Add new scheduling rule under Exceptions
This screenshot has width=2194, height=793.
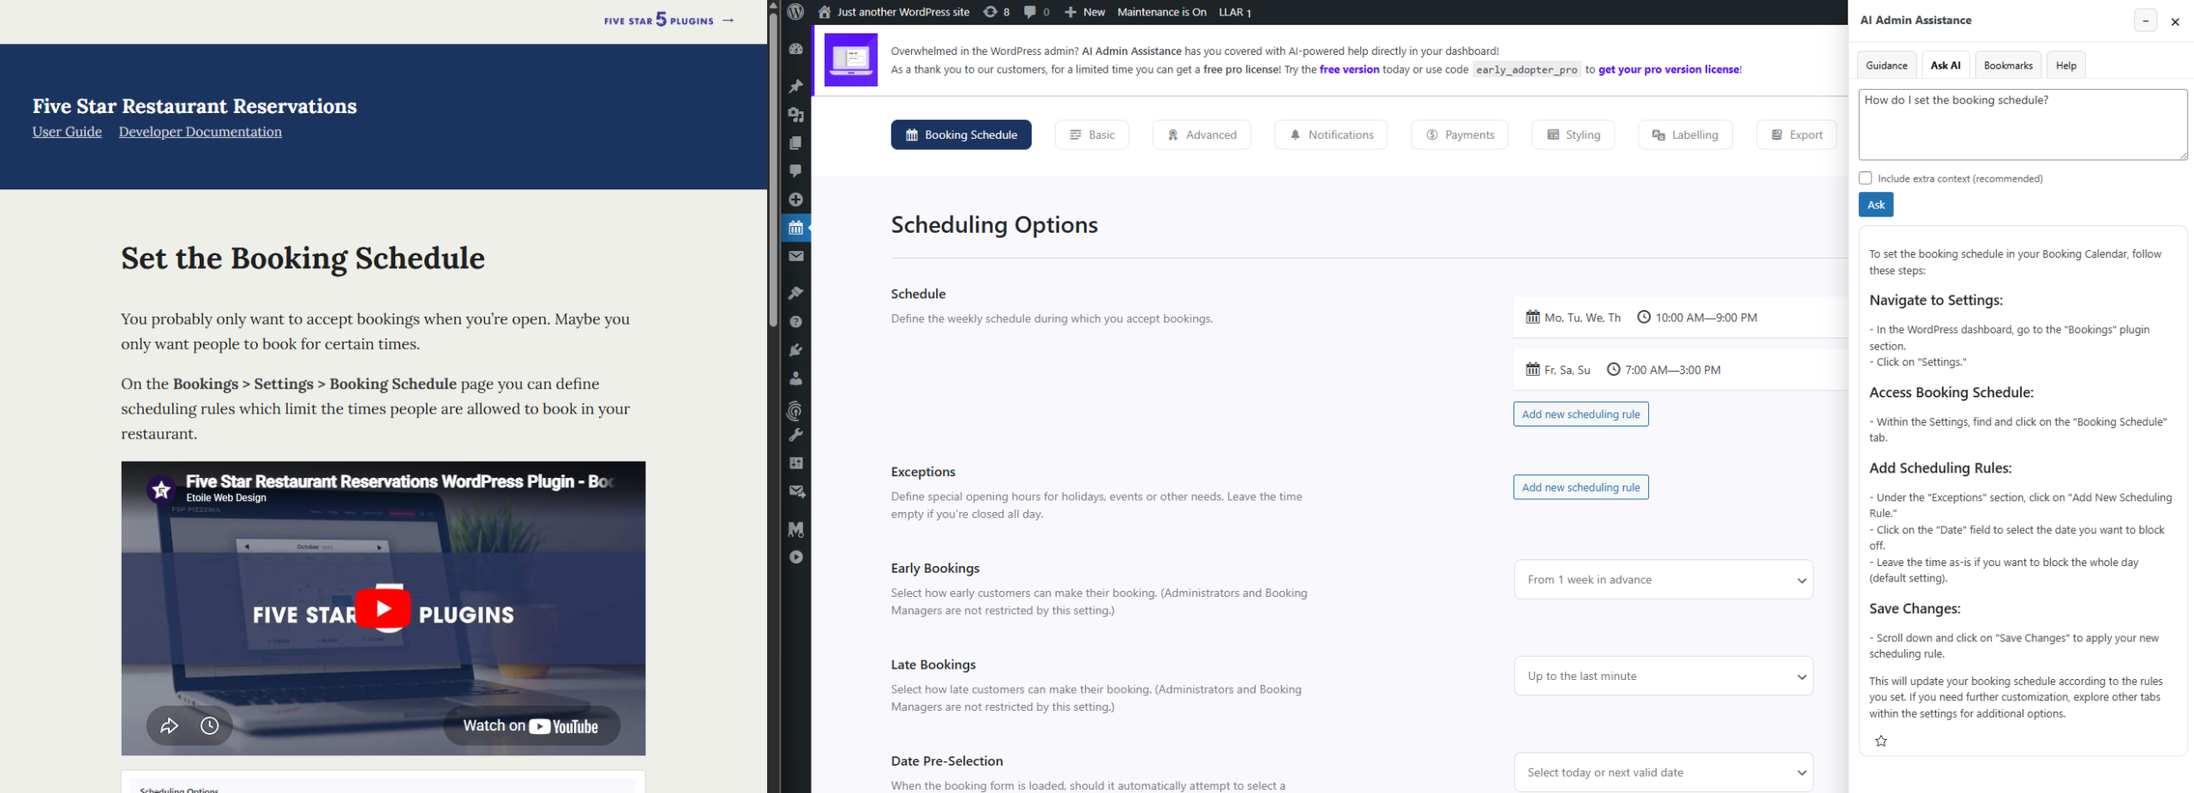tap(1580, 487)
